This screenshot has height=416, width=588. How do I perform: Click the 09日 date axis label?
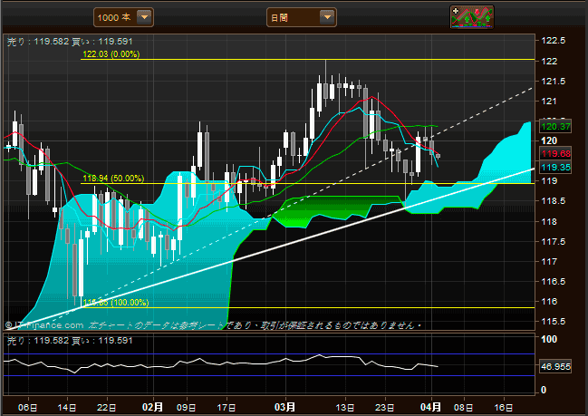coord(186,407)
